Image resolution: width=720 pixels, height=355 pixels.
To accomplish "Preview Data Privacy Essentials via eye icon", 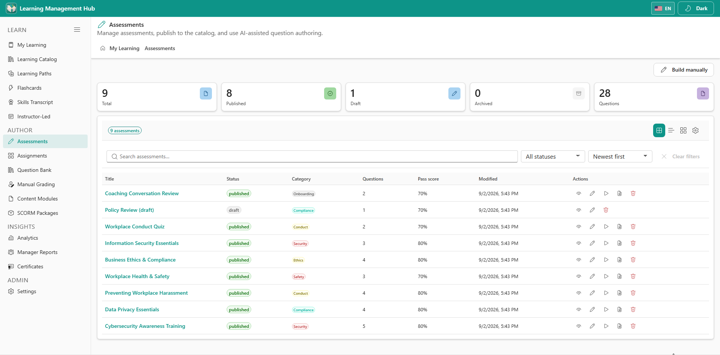I will click(x=579, y=309).
